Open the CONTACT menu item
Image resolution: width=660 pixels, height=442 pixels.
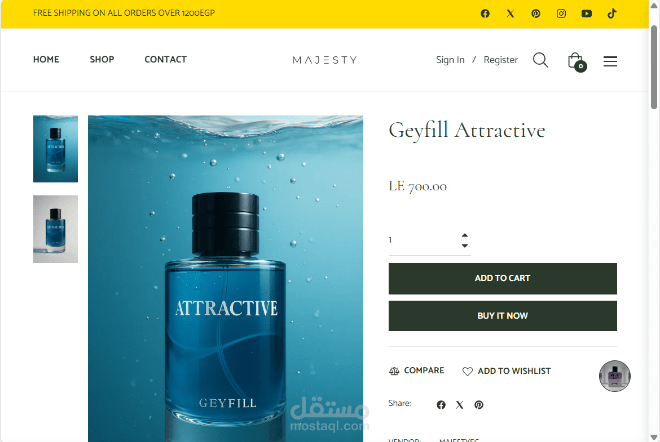click(165, 59)
